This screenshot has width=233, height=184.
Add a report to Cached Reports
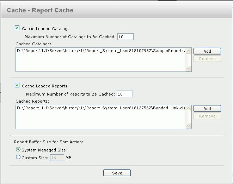pyautogui.click(x=207, y=108)
